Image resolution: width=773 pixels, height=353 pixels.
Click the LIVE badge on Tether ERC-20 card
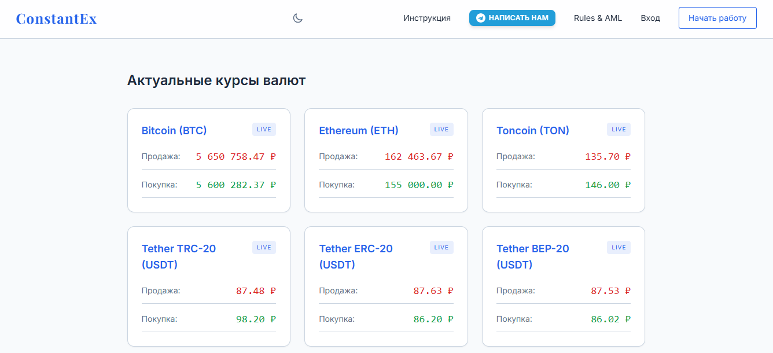click(441, 248)
